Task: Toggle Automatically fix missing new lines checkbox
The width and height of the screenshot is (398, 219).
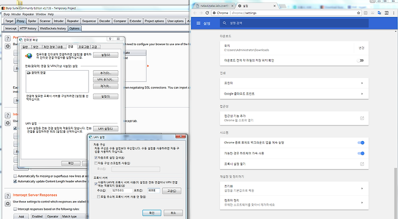Action: pyautogui.click(x=15, y=176)
